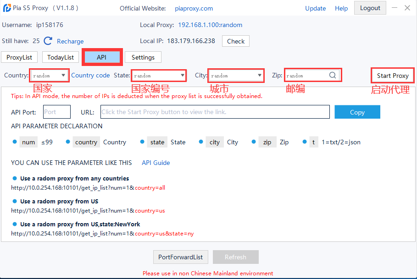Go to the Settings tab
This screenshot has width=417, height=279.
[x=143, y=57]
